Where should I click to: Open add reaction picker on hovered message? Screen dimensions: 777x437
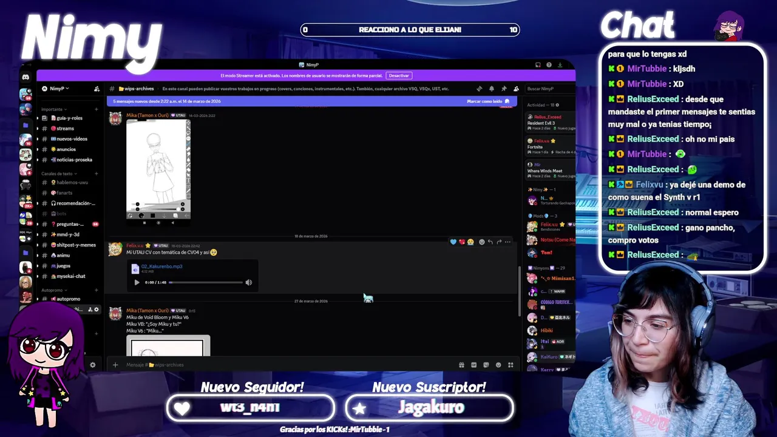(x=481, y=242)
